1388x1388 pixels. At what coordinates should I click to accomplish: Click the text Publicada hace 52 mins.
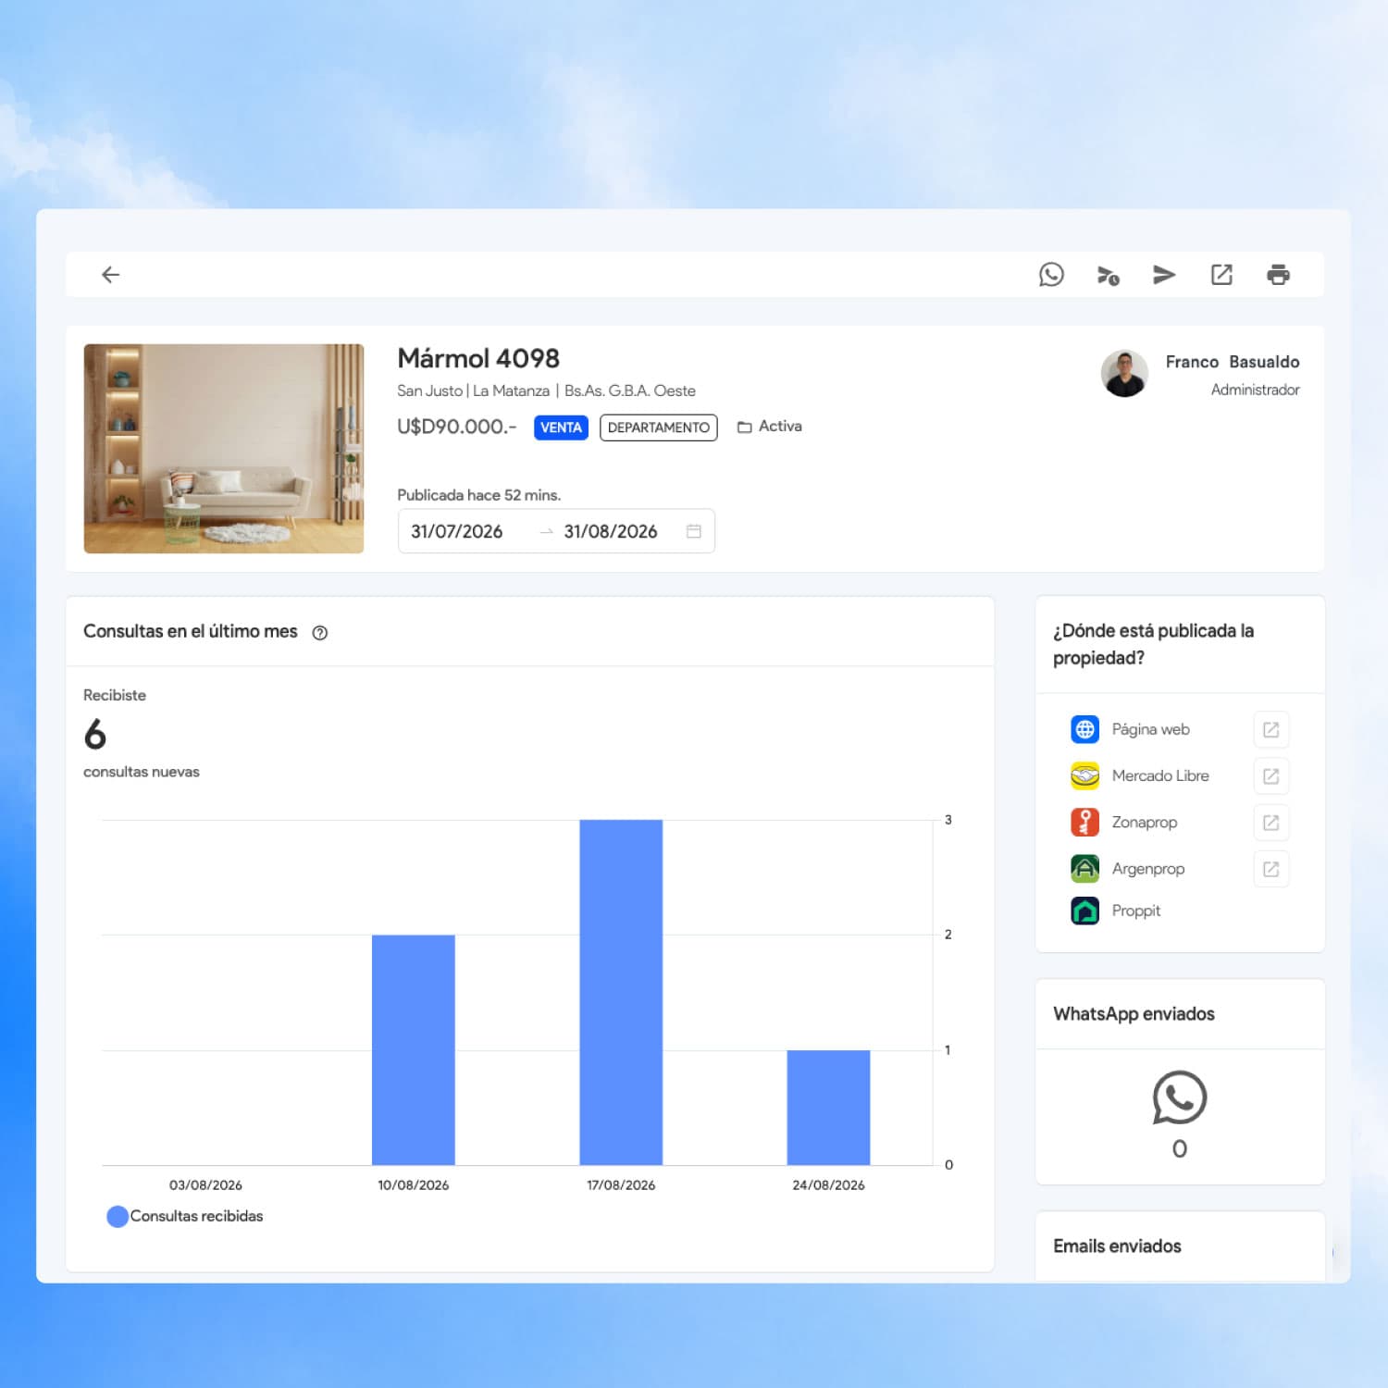tap(479, 495)
